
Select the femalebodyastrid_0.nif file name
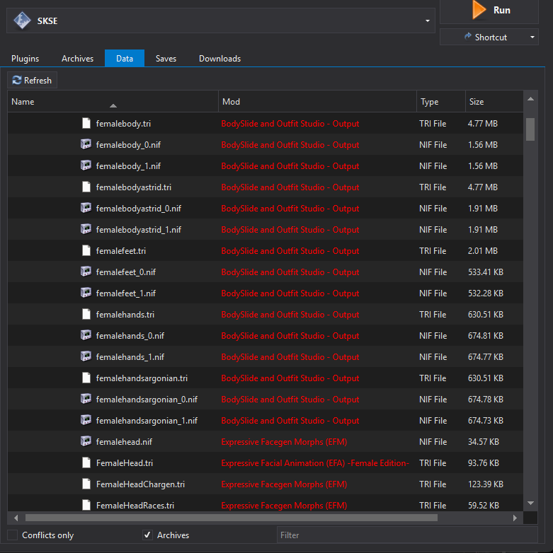pos(138,209)
